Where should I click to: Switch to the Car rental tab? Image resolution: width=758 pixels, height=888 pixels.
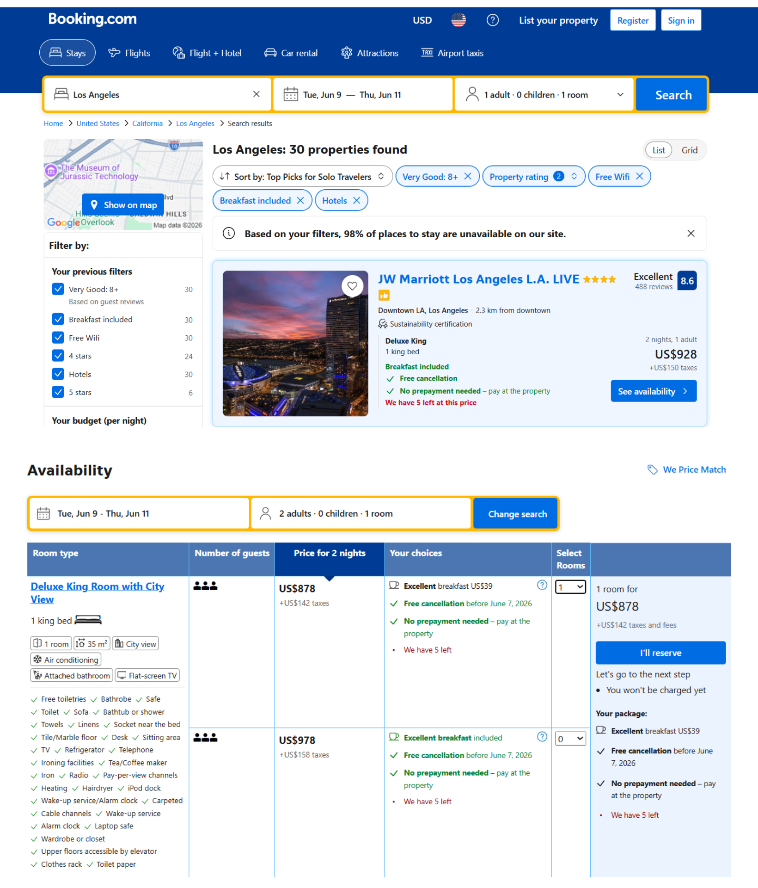(x=291, y=53)
